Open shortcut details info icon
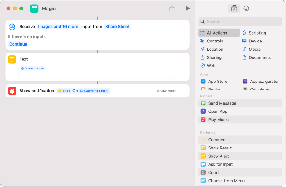 [x=246, y=8]
